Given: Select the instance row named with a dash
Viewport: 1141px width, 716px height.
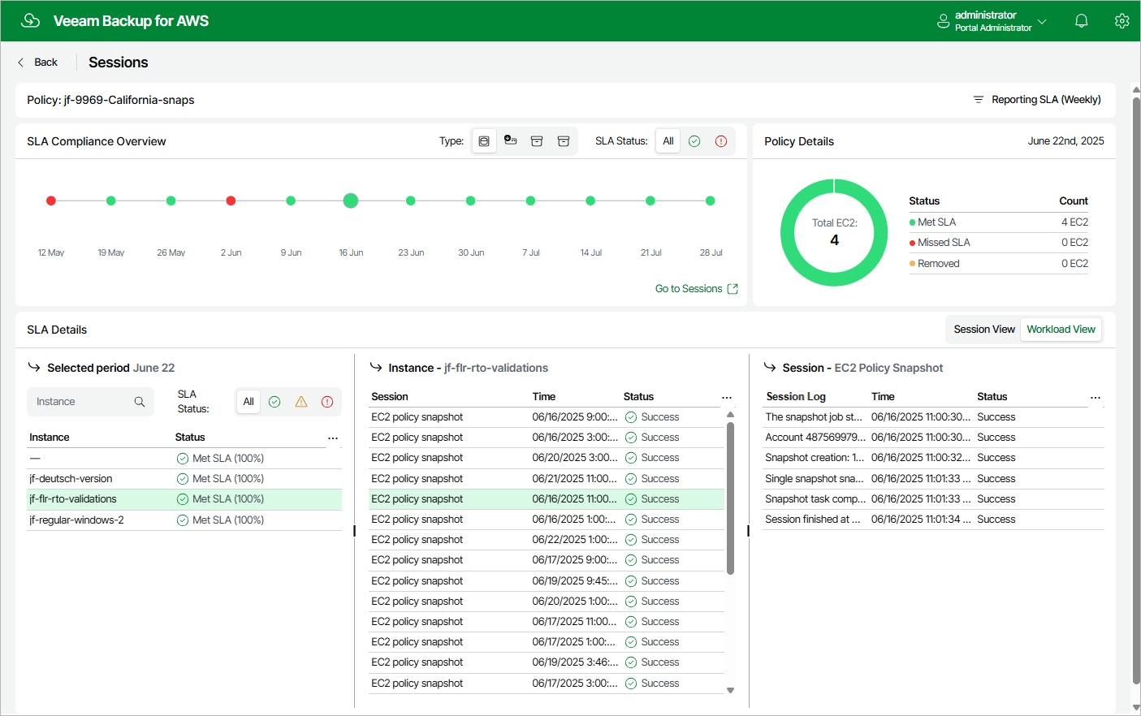Looking at the screenshot, I should click(184, 459).
